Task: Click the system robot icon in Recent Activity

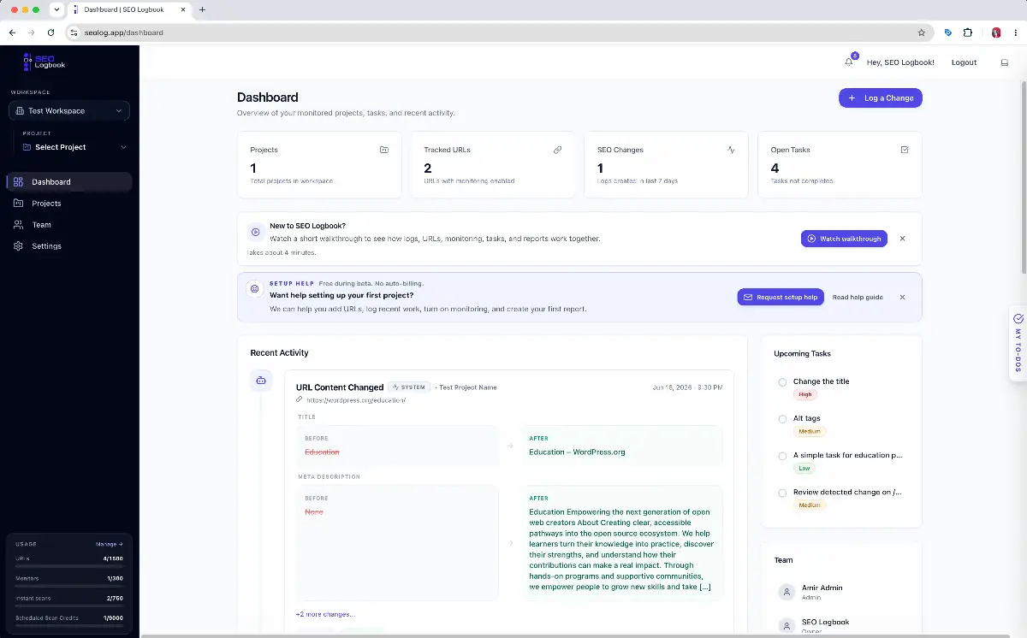Action: pos(261,381)
